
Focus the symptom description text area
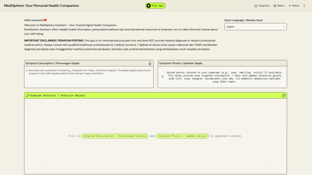coord(88,79)
